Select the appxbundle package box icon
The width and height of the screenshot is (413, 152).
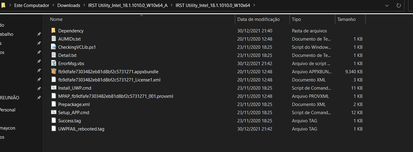coord(53,71)
